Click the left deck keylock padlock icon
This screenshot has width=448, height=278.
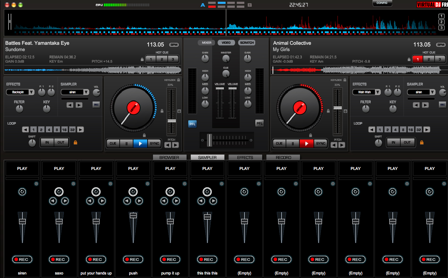tap(179, 80)
